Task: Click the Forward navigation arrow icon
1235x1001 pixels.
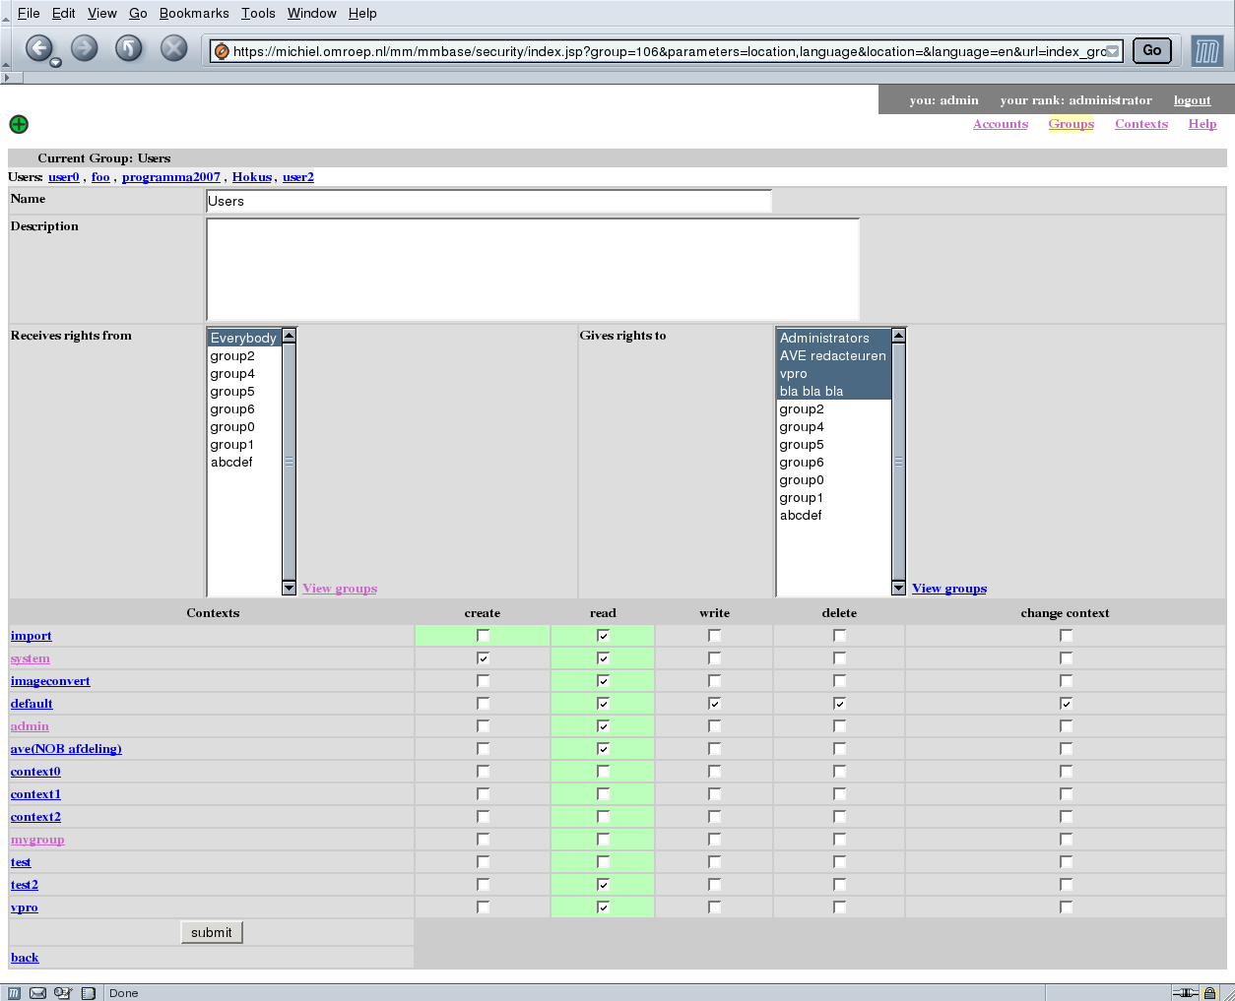Action: tap(84, 48)
